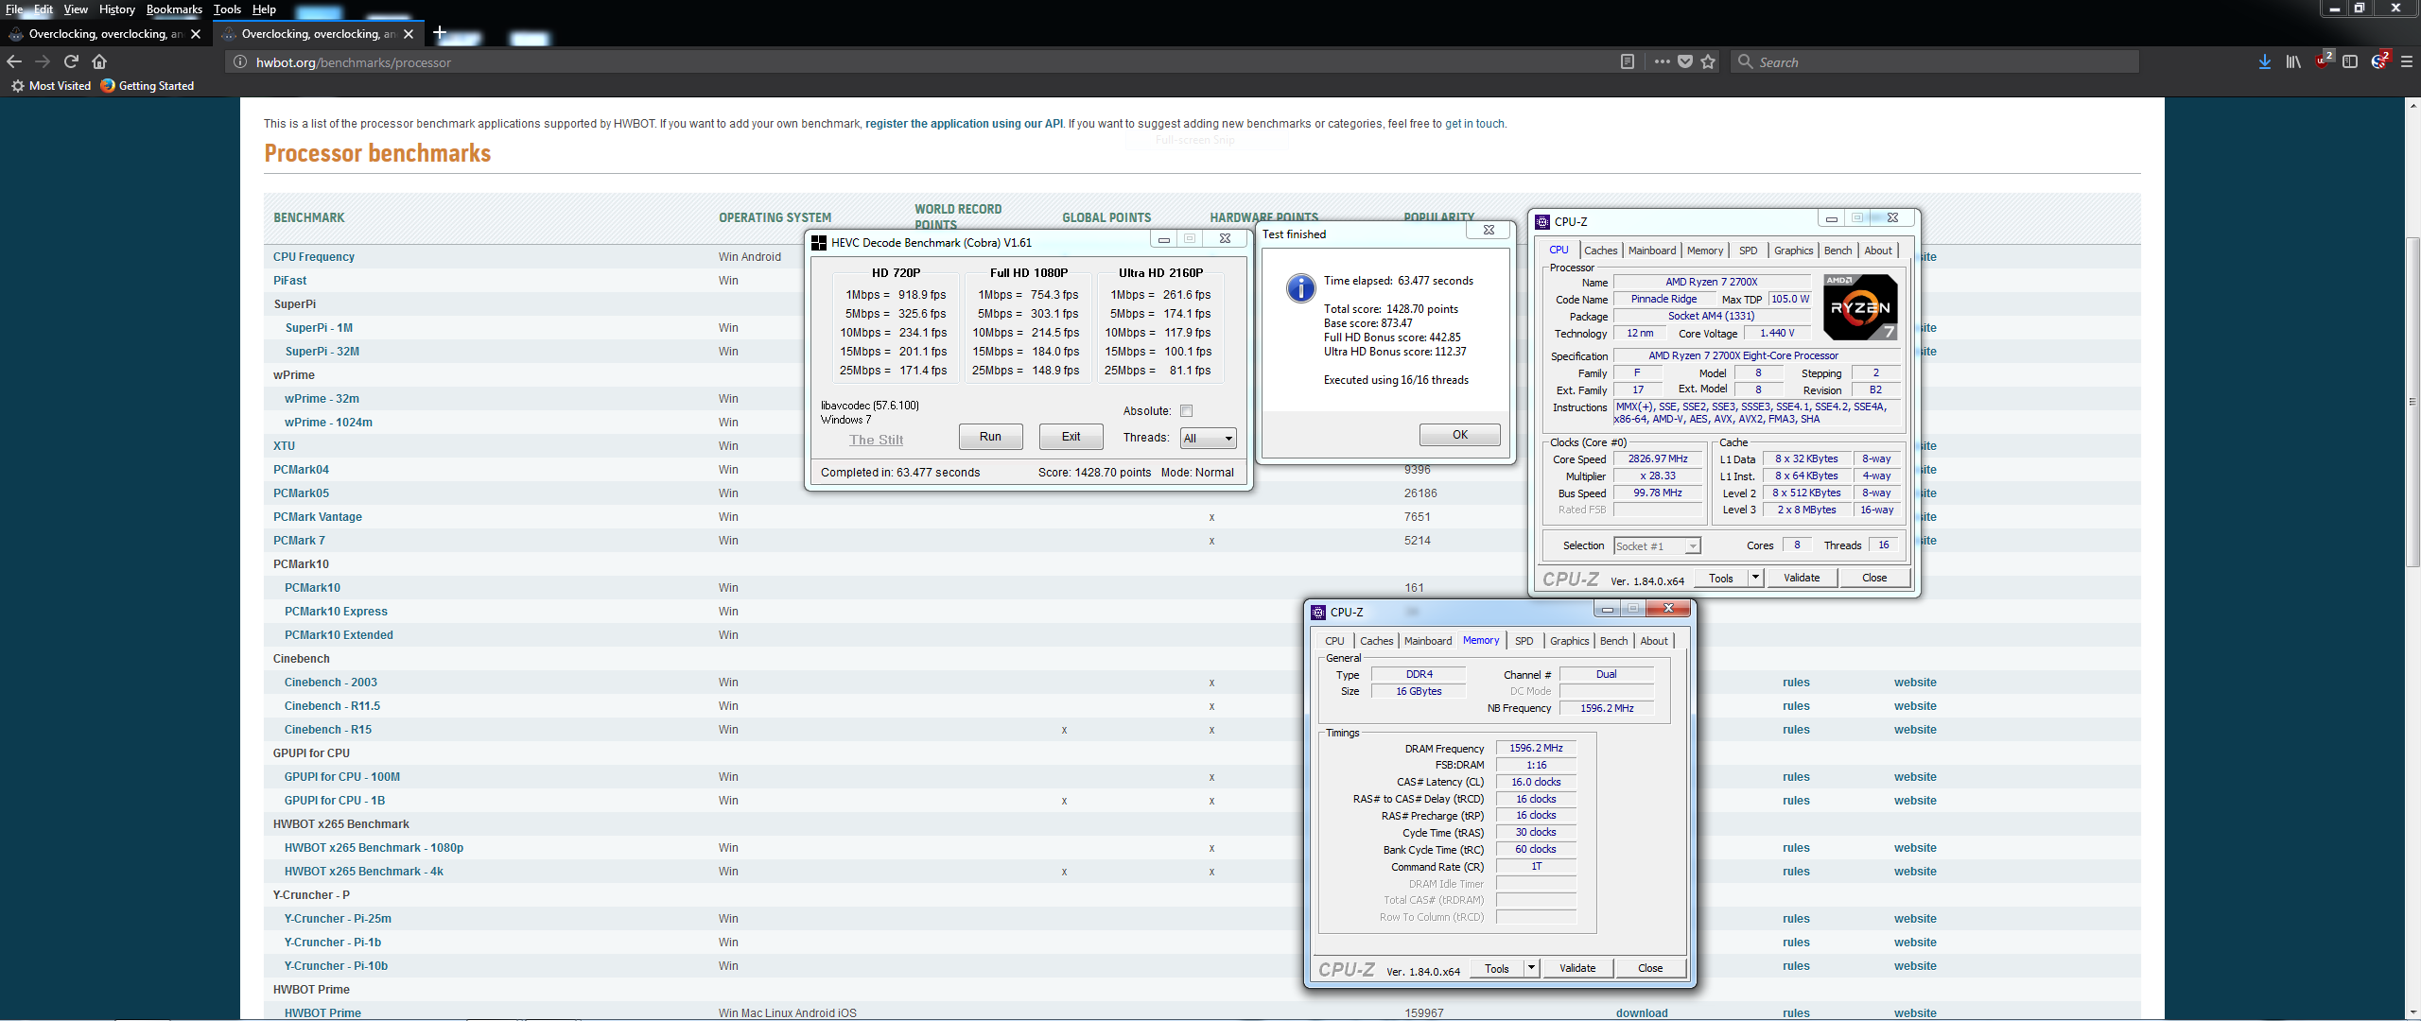This screenshot has width=2421, height=1021.
Task: Go back using the browser back arrow
Action: [x=14, y=61]
